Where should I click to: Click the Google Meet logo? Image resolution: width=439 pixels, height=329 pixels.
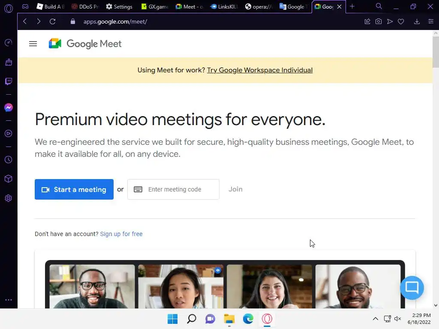pos(85,44)
